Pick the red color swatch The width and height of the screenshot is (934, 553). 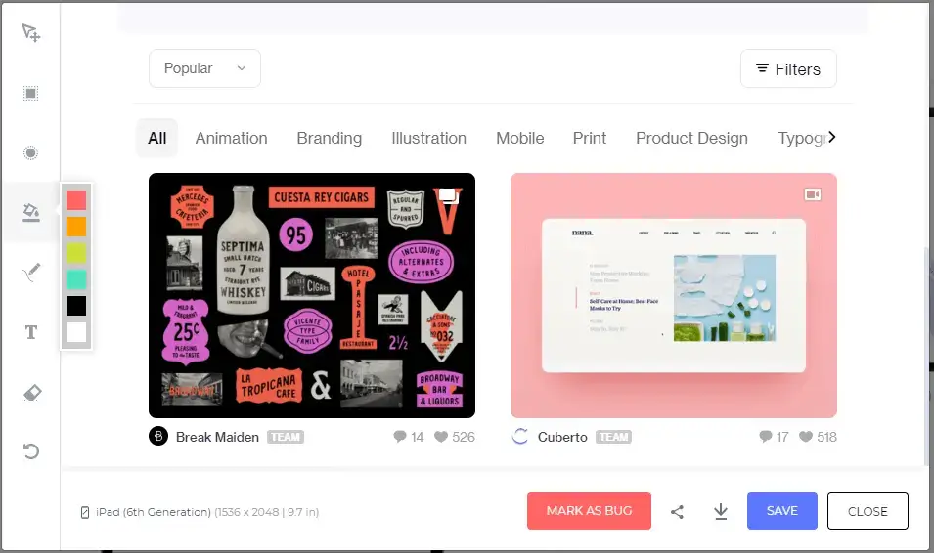pyautogui.click(x=76, y=200)
